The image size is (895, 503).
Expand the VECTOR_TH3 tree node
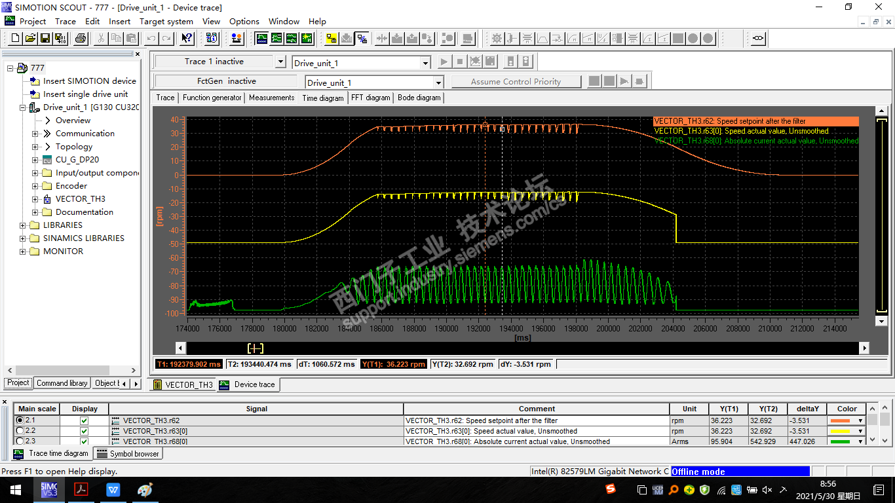pos(35,199)
